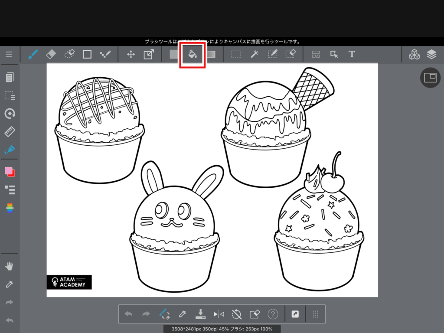Choose the Move tool with four arrows

(130, 54)
